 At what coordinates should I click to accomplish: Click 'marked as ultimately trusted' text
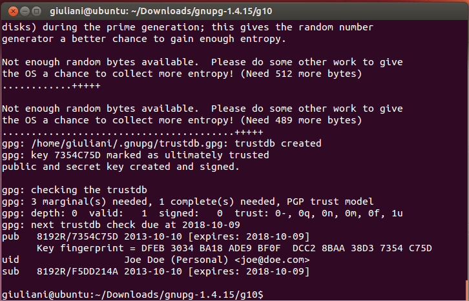point(187,155)
